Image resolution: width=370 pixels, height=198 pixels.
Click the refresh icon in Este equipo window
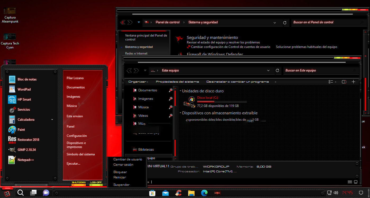click(x=278, y=70)
